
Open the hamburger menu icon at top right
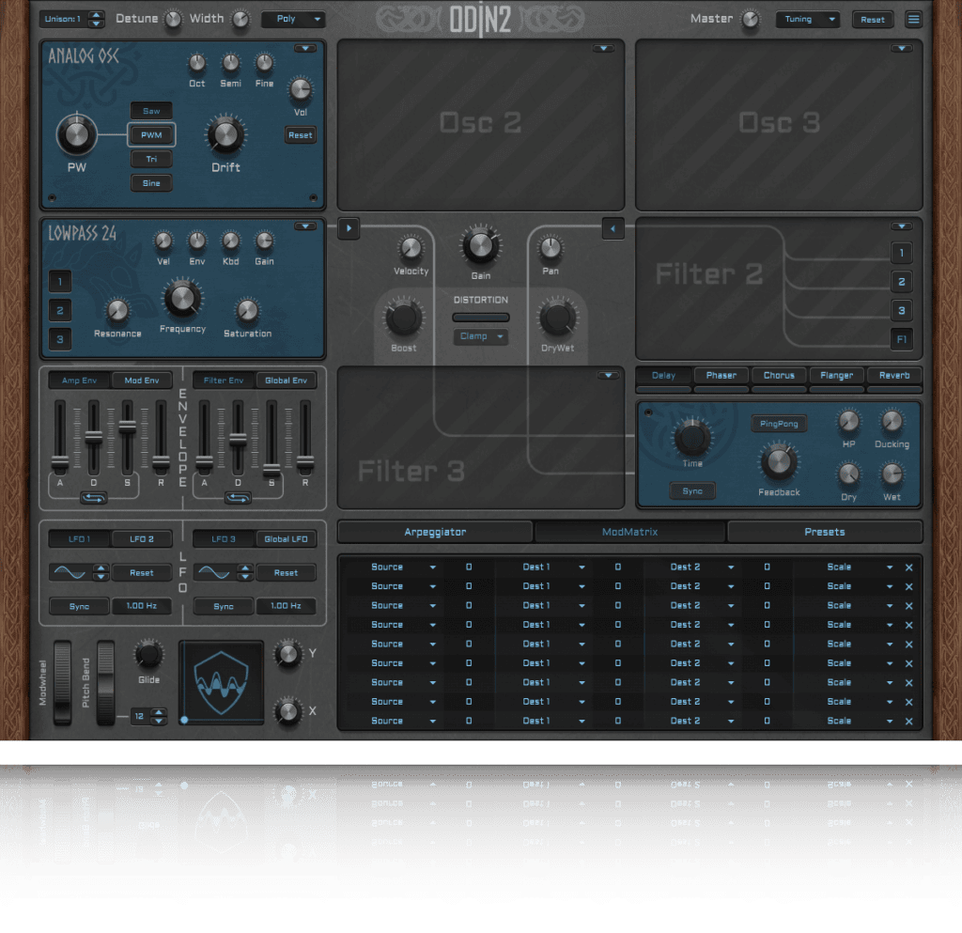(913, 19)
